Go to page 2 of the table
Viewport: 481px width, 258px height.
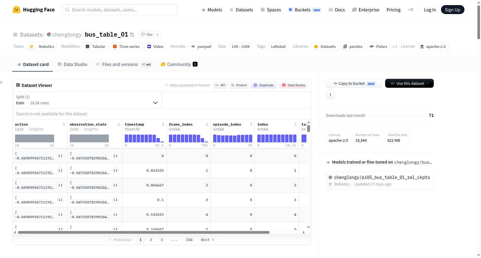[151, 240]
